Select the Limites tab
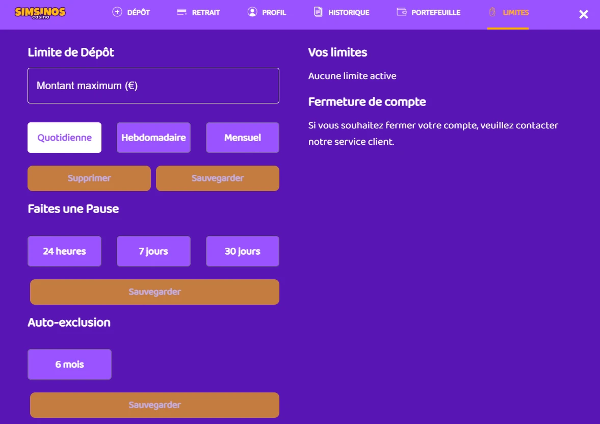 point(508,13)
